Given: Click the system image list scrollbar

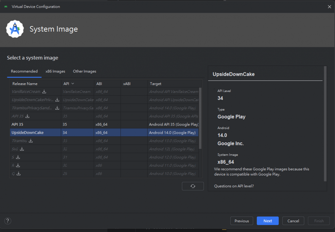Looking at the screenshot, I should [200, 117].
